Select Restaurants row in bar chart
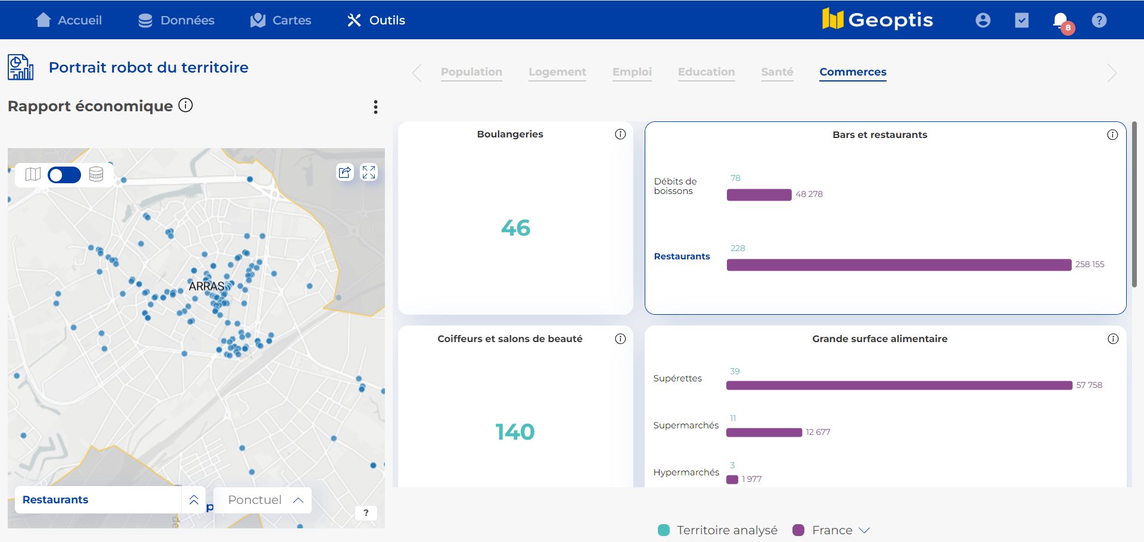 click(682, 256)
